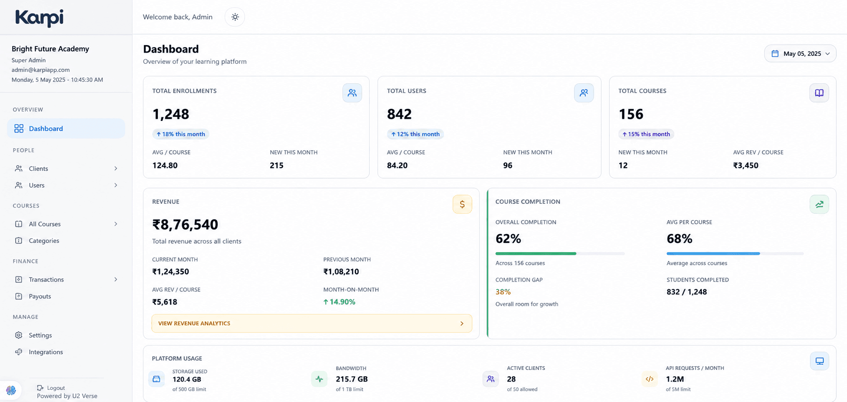The width and height of the screenshot is (847, 402).
Task: Click the Settings gear icon
Action: click(x=19, y=335)
